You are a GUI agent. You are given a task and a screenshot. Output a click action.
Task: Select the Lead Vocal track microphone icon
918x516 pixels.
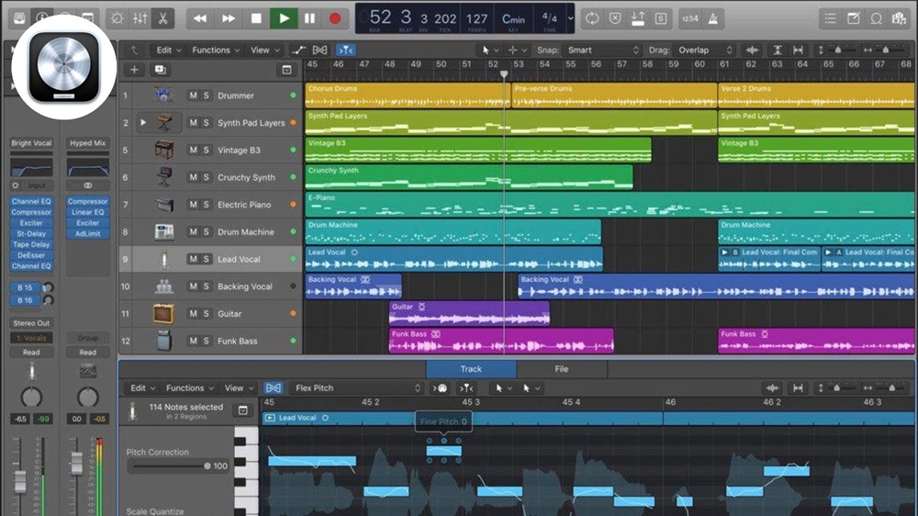pos(164,259)
